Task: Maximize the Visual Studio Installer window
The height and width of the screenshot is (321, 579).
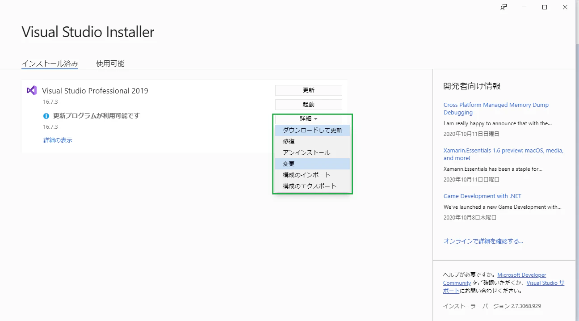Action: click(x=545, y=7)
